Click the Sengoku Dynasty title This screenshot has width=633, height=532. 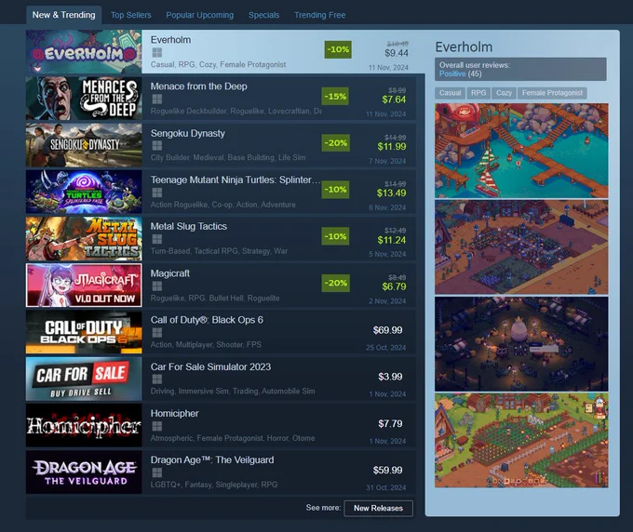tap(188, 133)
